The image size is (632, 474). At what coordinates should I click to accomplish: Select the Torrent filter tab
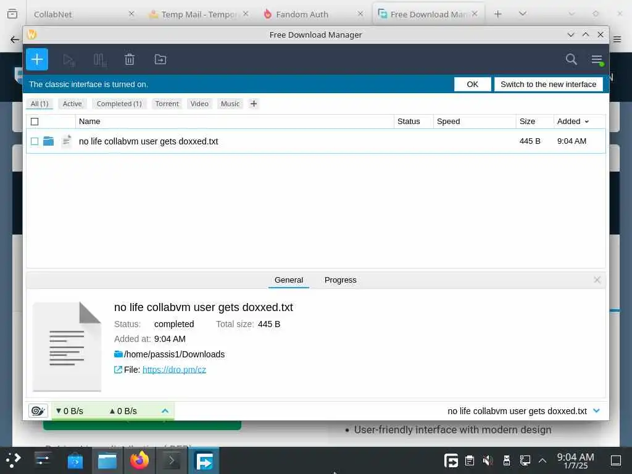(x=167, y=104)
